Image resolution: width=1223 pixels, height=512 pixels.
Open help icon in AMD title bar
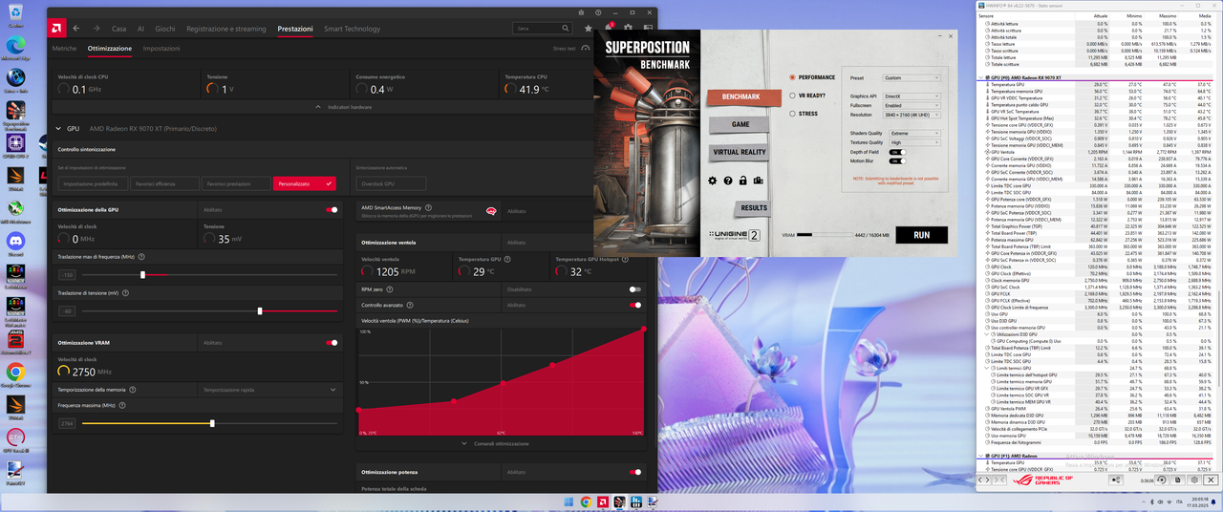(x=598, y=12)
